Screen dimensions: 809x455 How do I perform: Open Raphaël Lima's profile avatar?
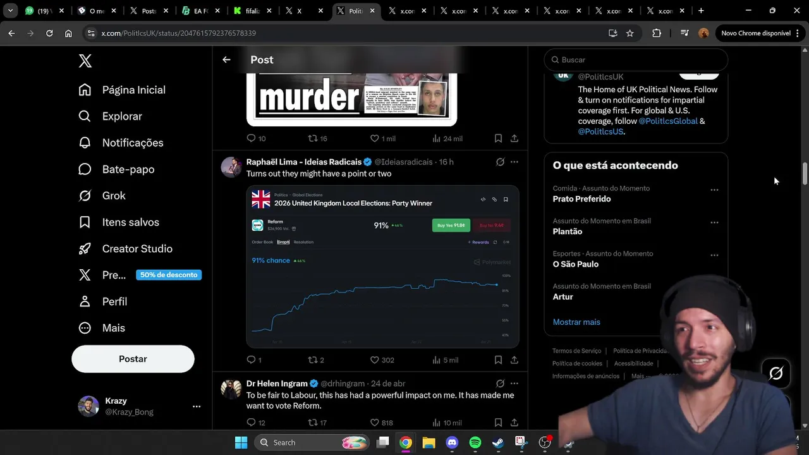[x=231, y=167]
